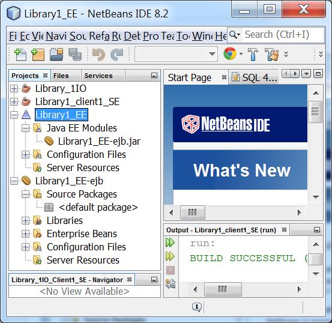Minimize the Navigator window
The width and height of the screenshot is (332, 323).
[154, 280]
